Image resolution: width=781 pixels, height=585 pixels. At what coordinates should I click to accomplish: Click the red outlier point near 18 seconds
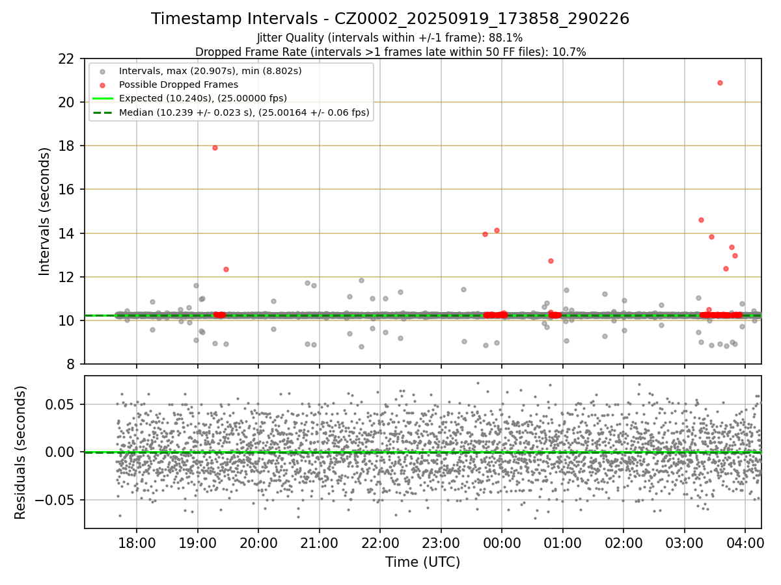(x=215, y=148)
